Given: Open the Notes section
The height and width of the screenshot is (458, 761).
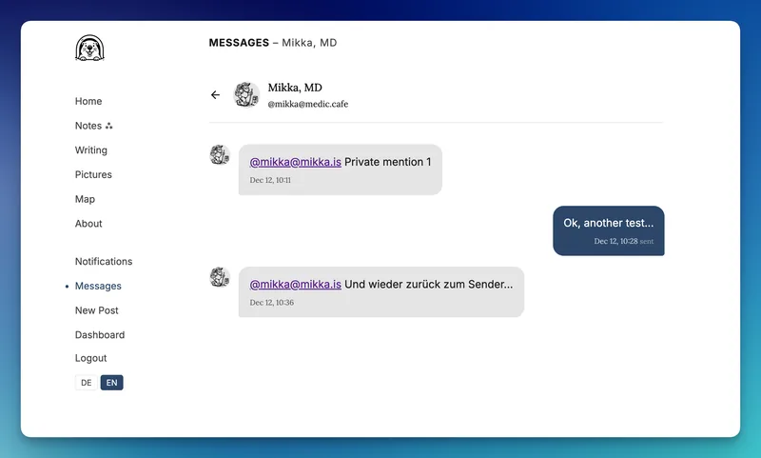Looking at the screenshot, I should (88, 126).
